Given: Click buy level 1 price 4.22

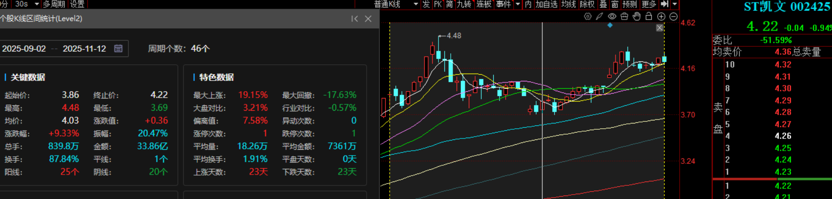Looking at the screenshot, I should point(783,186).
